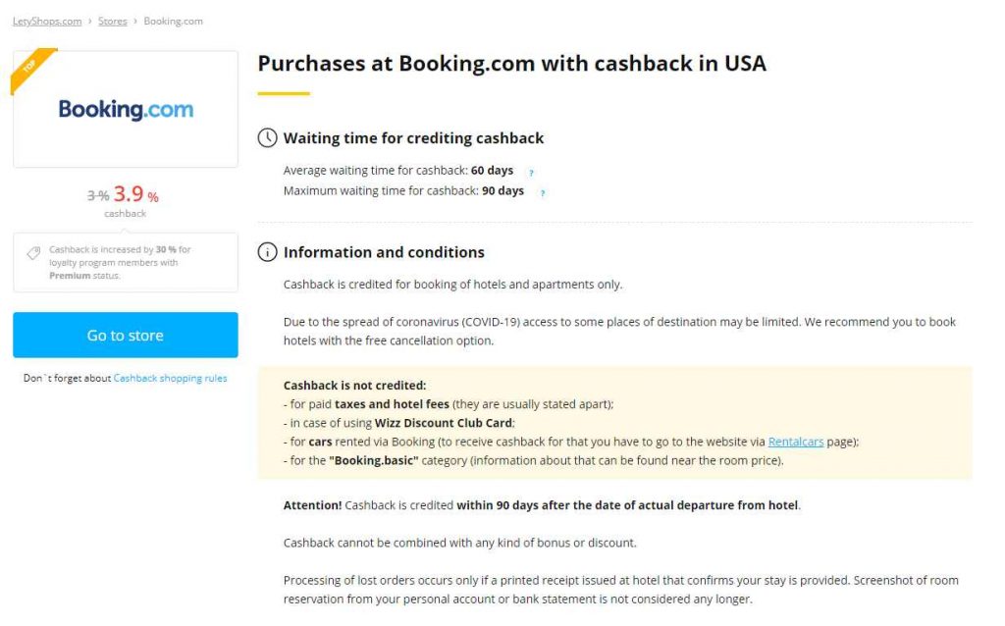Screen dimensions: 1005x626
Task: Open the Cashback shopping rules link
Action: coord(170,379)
